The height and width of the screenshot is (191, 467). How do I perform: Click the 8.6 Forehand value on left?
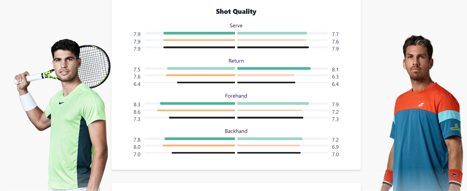click(x=137, y=112)
